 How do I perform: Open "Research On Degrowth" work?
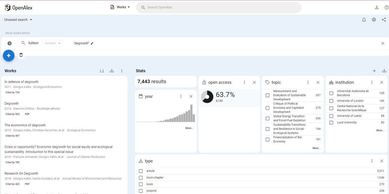coord(21,173)
